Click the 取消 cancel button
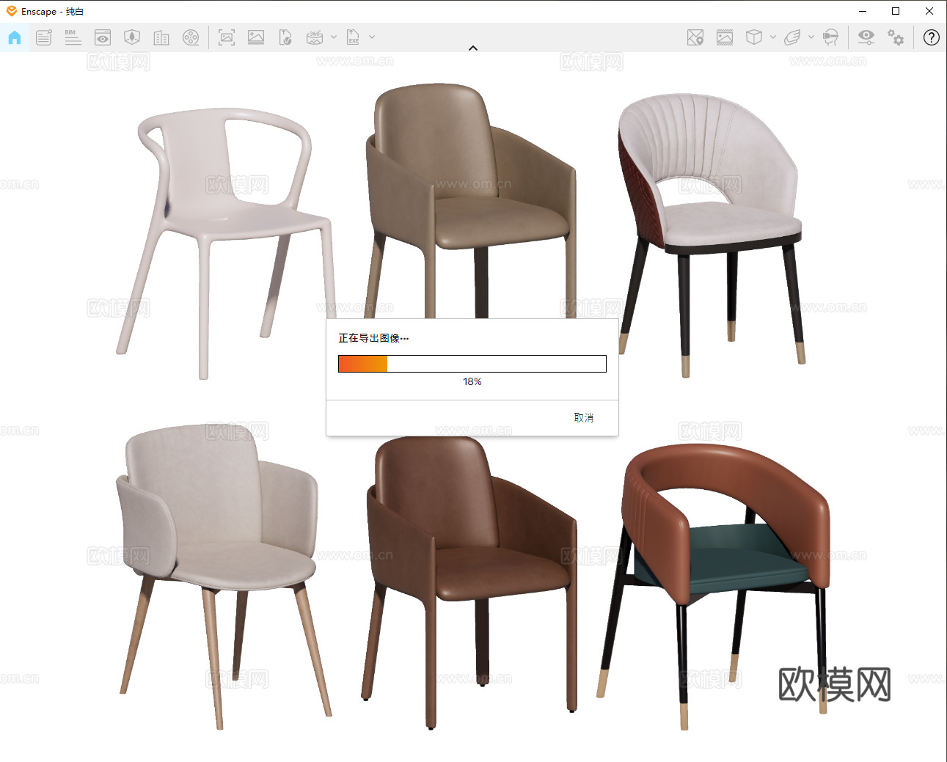The width and height of the screenshot is (947, 762). (x=584, y=417)
